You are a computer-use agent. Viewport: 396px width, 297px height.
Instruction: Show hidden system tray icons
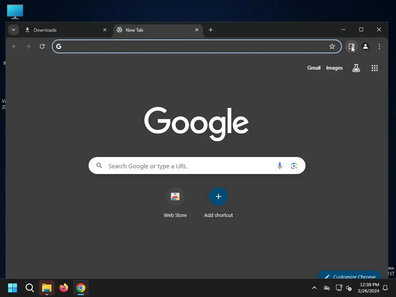314,288
